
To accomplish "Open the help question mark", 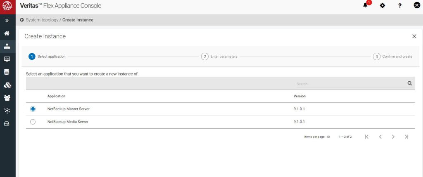I will pos(399,6).
